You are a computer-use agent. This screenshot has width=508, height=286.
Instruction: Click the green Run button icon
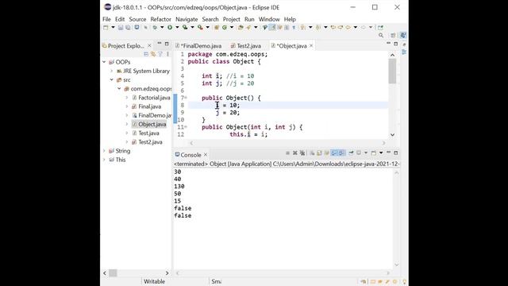coord(170,28)
